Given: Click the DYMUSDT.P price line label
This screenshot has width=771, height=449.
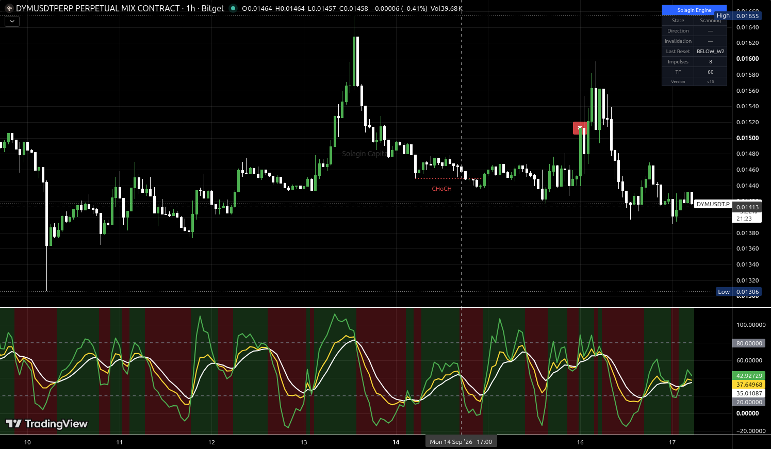Looking at the screenshot, I should 713,205.
